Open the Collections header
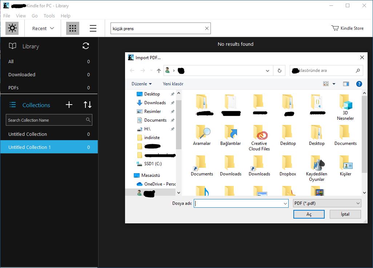This screenshot has height=268, width=373. click(36, 105)
